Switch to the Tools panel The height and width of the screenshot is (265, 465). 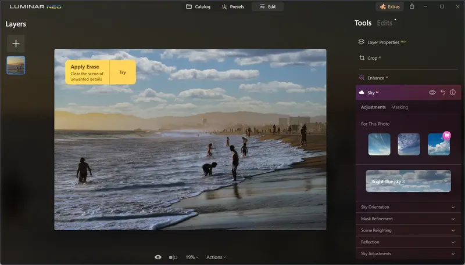coord(363,23)
